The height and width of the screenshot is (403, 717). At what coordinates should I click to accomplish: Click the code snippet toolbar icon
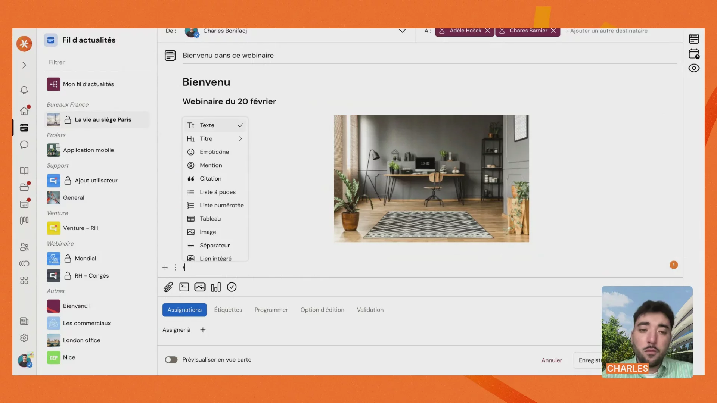pos(184,287)
